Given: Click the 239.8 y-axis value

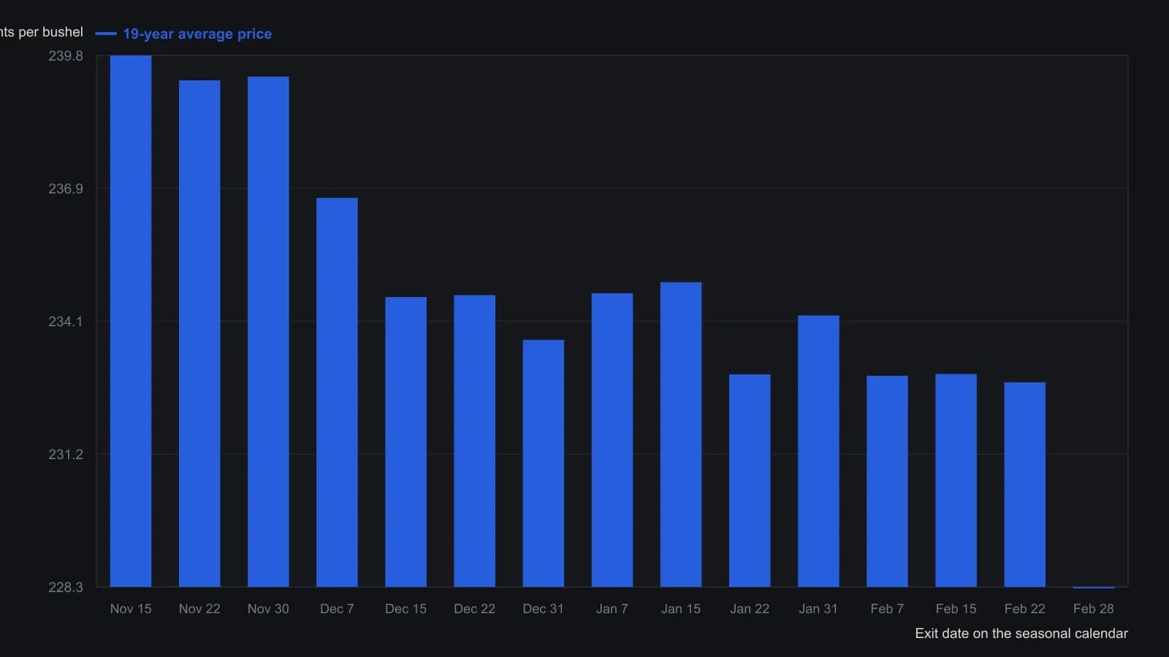Looking at the screenshot, I should (66, 56).
